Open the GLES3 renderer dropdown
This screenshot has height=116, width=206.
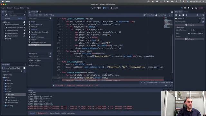click(x=201, y=8)
